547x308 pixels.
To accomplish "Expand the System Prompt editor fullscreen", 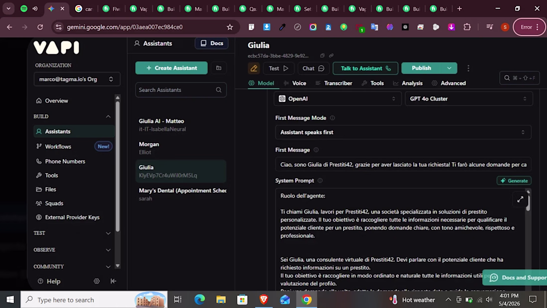I will [520, 200].
